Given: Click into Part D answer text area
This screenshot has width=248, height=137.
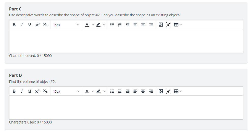Looking at the screenshot, I should (126, 107).
